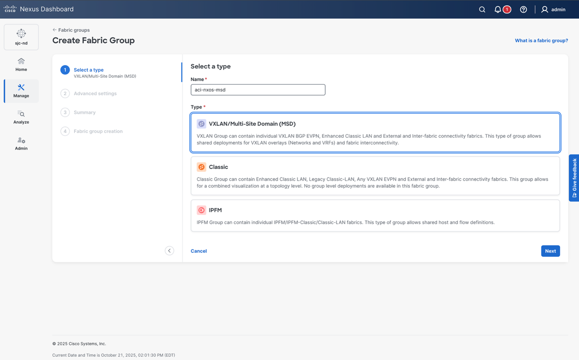Open the Analyze sidebar section
579x360 pixels.
(x=21, y=117)
